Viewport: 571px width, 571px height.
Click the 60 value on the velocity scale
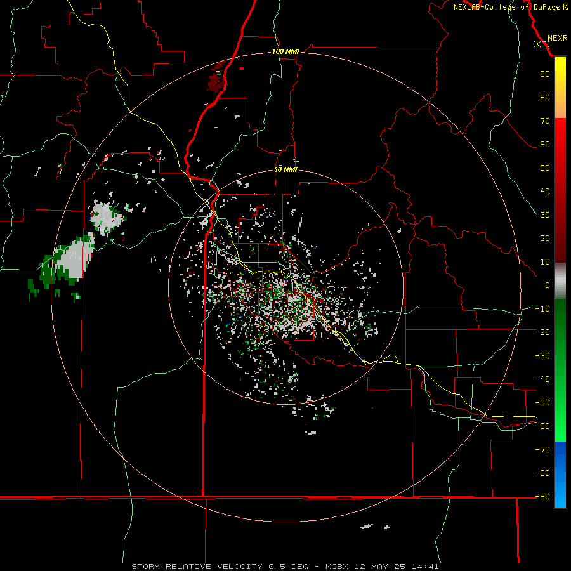545,144
